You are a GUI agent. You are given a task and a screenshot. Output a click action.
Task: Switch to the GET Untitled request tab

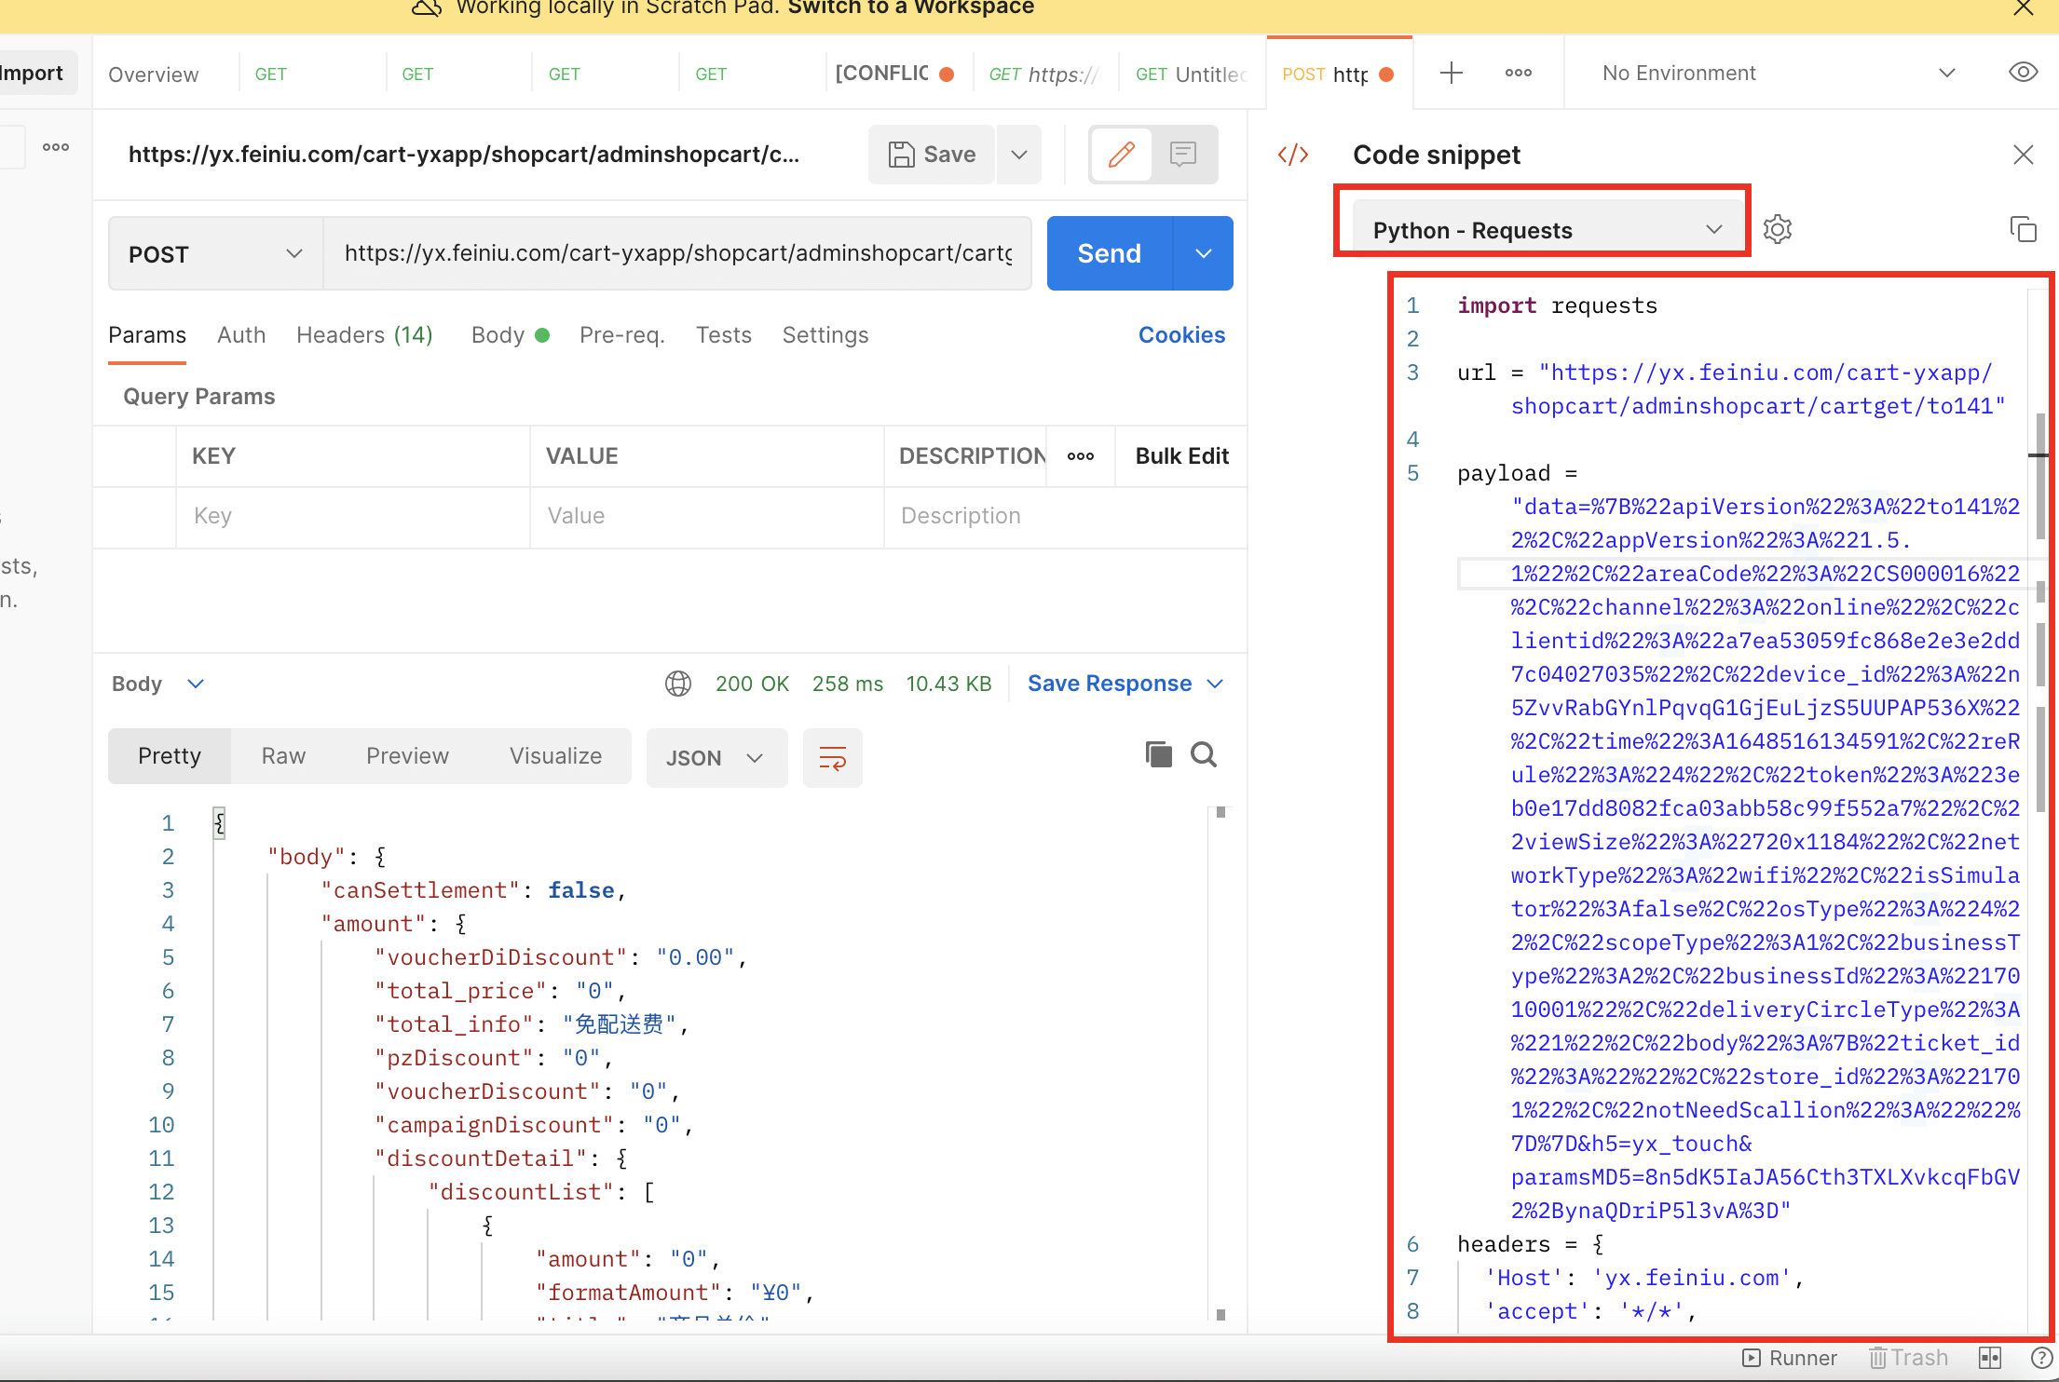pos(1189,74)
